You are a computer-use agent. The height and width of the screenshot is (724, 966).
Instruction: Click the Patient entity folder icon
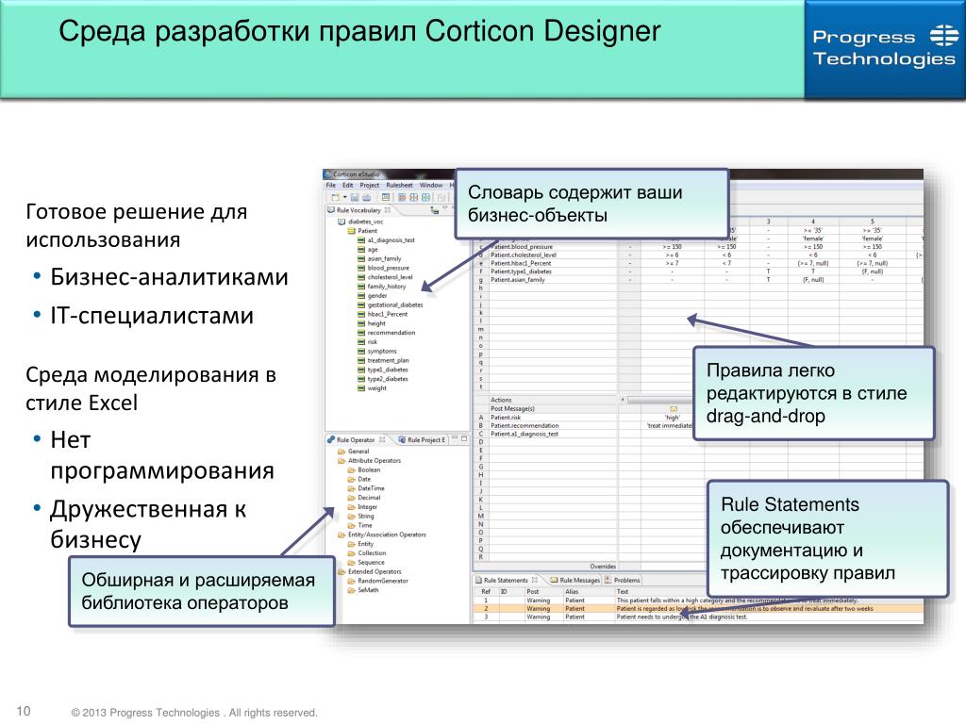pyautogui.click(x=351, y=231)
